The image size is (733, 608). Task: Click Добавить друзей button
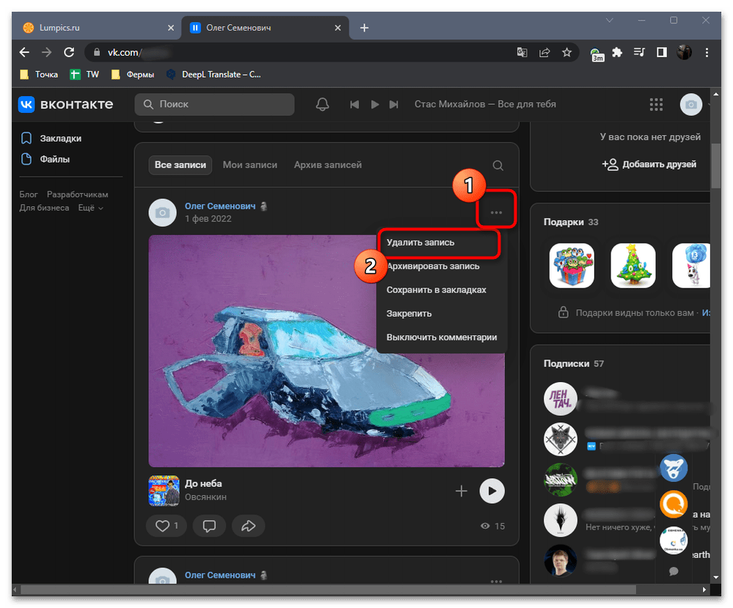649,164
